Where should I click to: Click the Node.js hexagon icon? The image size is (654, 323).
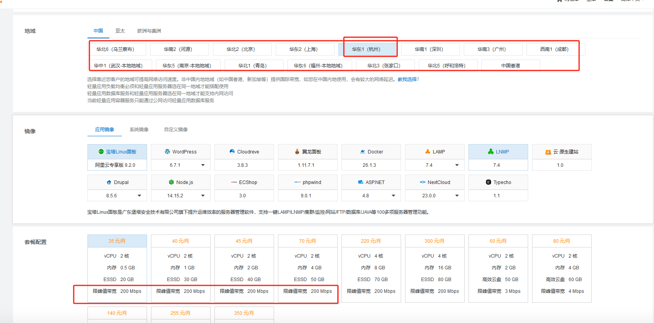pos(171,182)
